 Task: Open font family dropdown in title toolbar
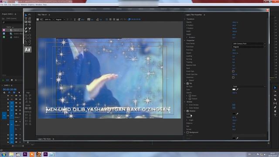pyautogui.click(x=49, y=19)
